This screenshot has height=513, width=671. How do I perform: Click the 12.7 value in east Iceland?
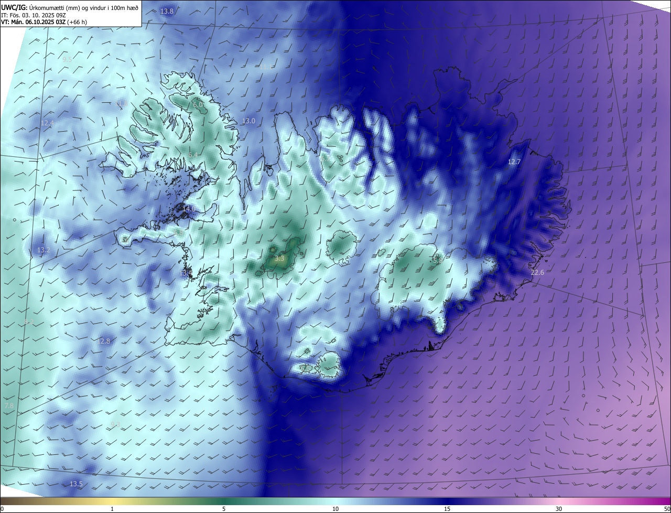pyautogui.click(x=514, y=162)
